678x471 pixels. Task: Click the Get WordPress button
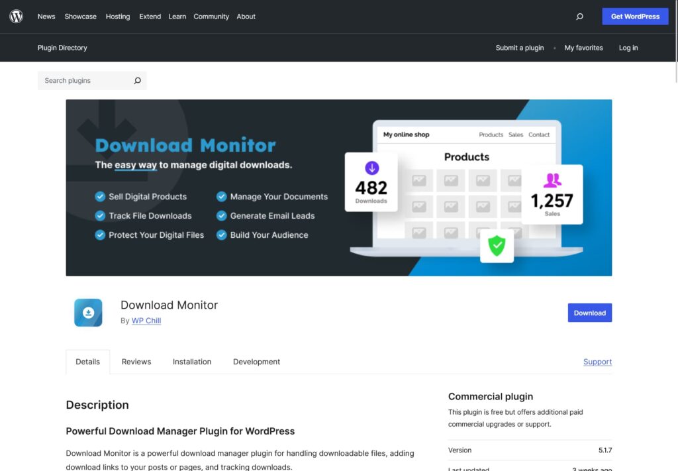click(635, 17)
